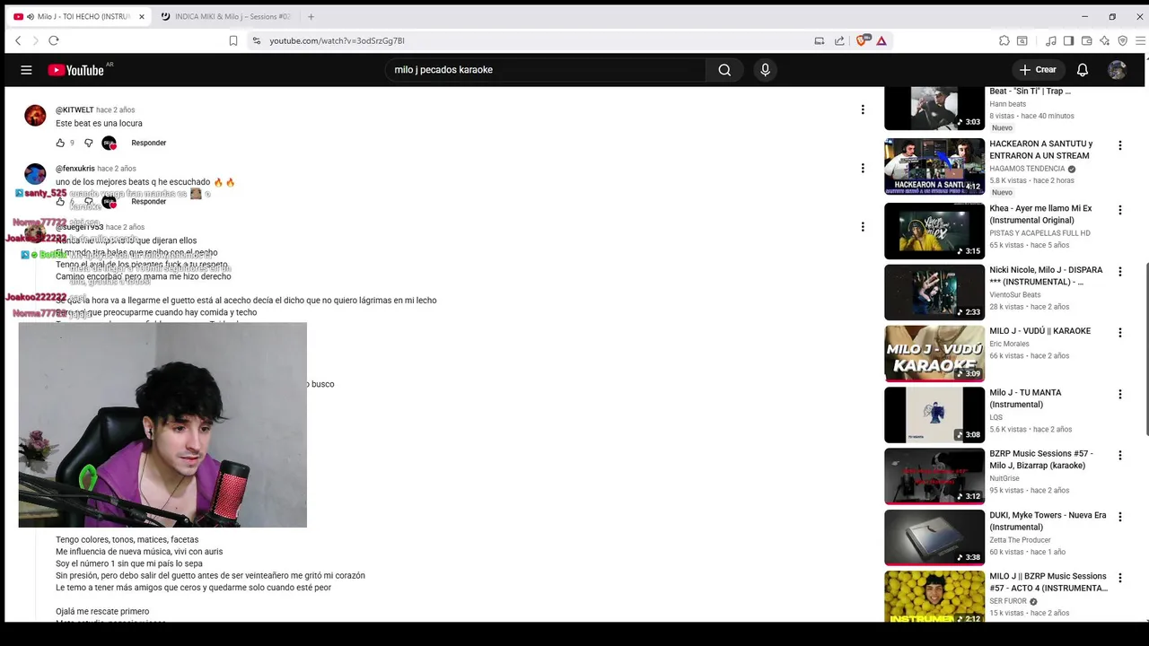Click PISTAS Y ACAPELLAS FULL HD channel
The height and width of the screenshot is (646, 1149).
(1039, 233)
